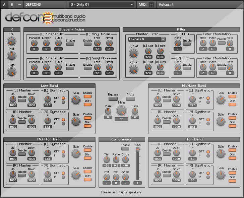244x198 pixels.
Task: Click the Voices: 4 selector
Action: click(166, 5)
